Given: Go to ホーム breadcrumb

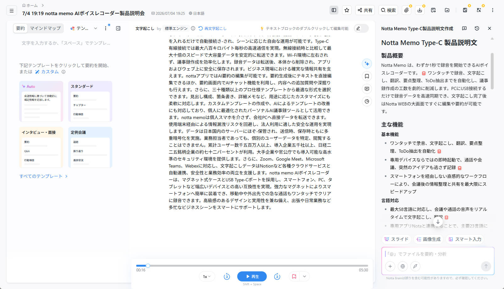Looking at the screenshot, I should 30,5.
